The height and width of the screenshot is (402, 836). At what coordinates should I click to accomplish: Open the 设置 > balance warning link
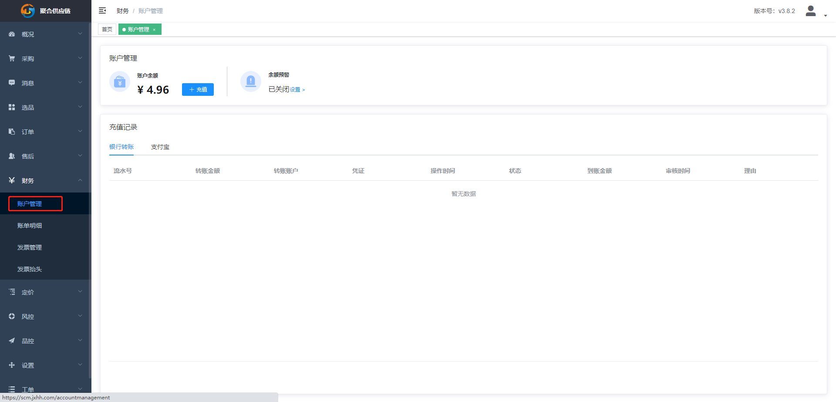click(297, 90)
